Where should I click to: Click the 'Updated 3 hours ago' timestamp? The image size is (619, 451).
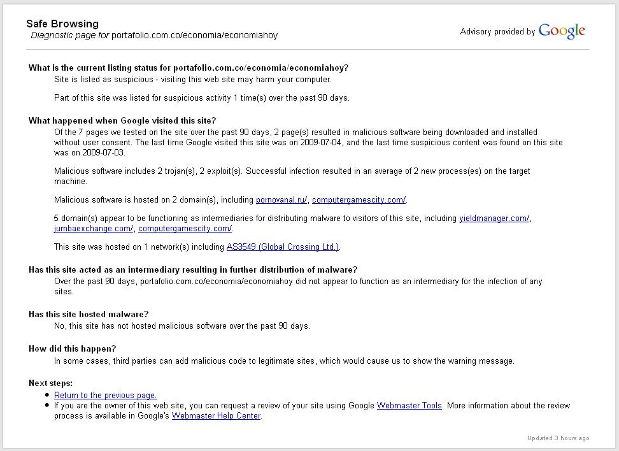[x=559, y=438]
